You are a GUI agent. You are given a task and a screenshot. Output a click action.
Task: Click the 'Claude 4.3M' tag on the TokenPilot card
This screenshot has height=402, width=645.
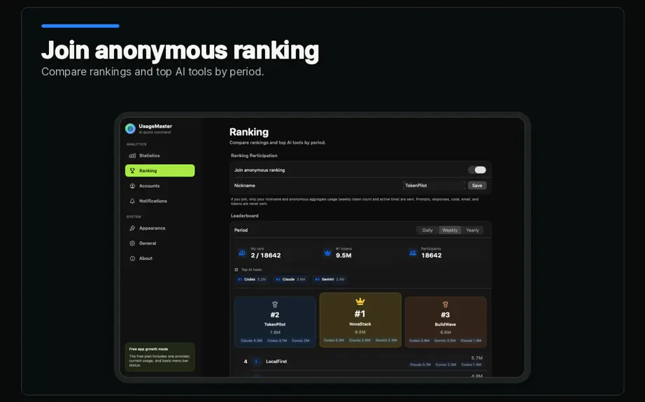click(x=252, y=341)
